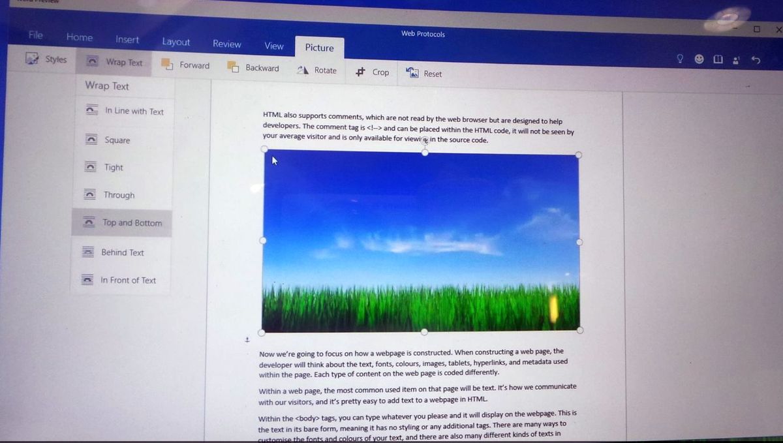Click the Share person icon

tap(736, 59)
